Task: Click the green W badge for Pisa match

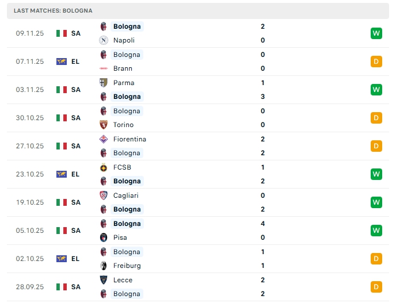Action: pos(376,231)
